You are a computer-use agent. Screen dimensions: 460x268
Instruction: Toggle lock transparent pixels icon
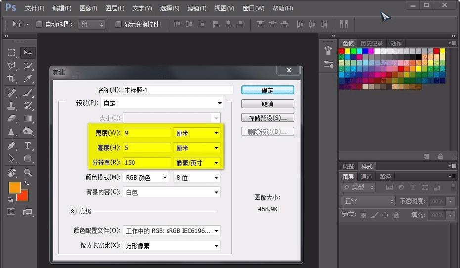pos(364,215)
